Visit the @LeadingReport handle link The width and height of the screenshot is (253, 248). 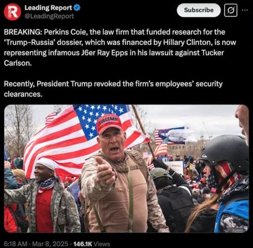pos(49,16)
